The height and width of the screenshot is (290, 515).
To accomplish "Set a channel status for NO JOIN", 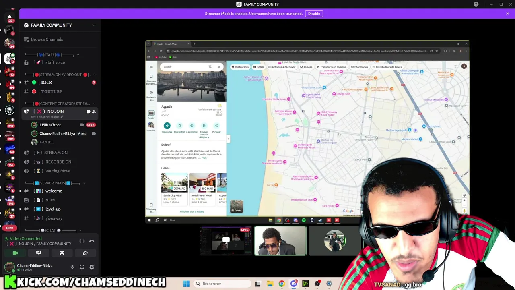I will [x=47, y=117].
